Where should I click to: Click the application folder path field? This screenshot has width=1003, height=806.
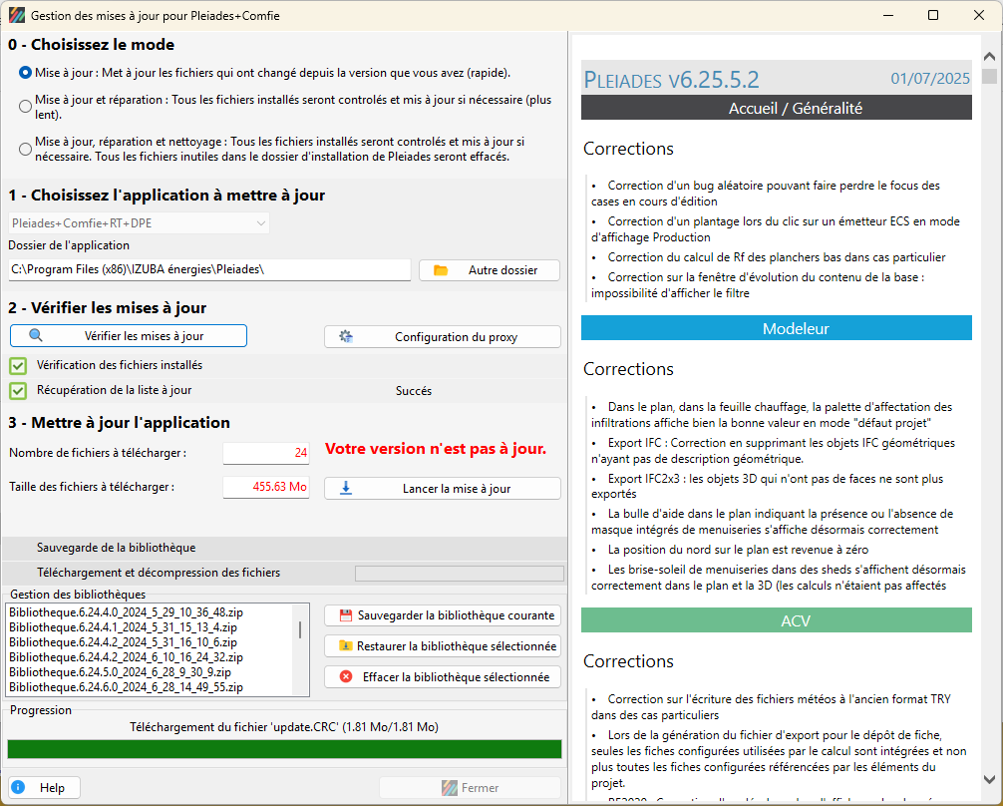click(x=209, y=269)
